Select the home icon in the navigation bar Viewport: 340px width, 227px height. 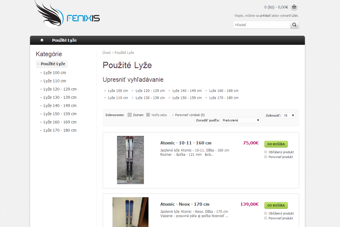coord(42,40)
